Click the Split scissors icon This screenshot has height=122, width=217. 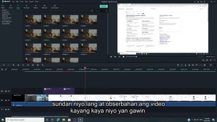point(18,65)
